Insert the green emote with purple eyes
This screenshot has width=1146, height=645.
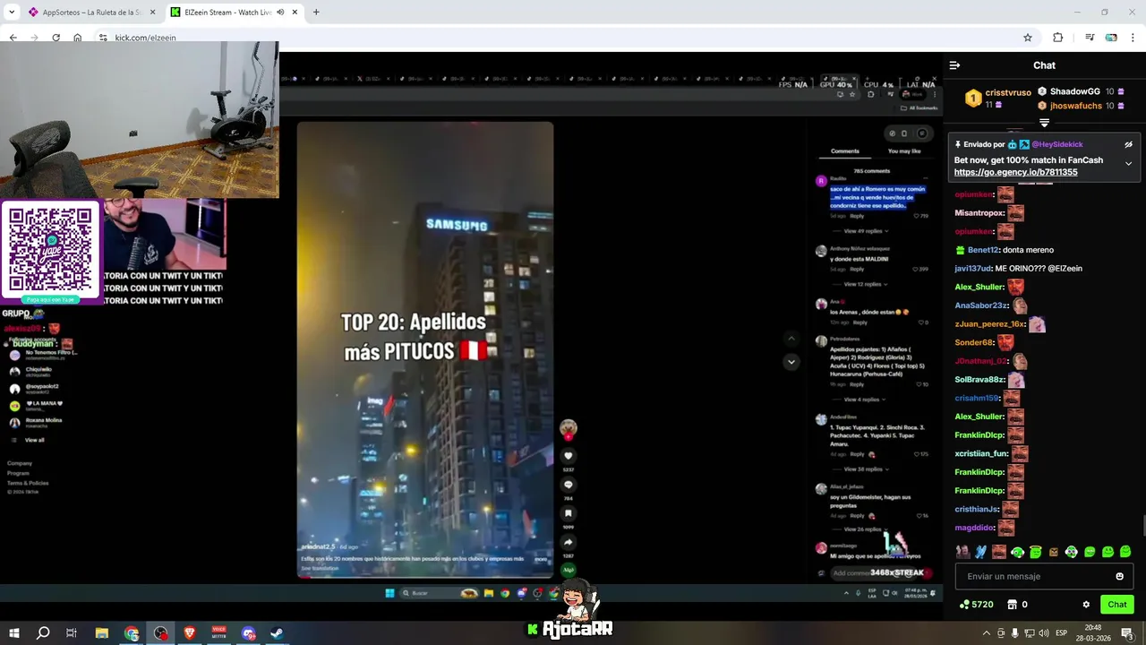(1072, 552)
